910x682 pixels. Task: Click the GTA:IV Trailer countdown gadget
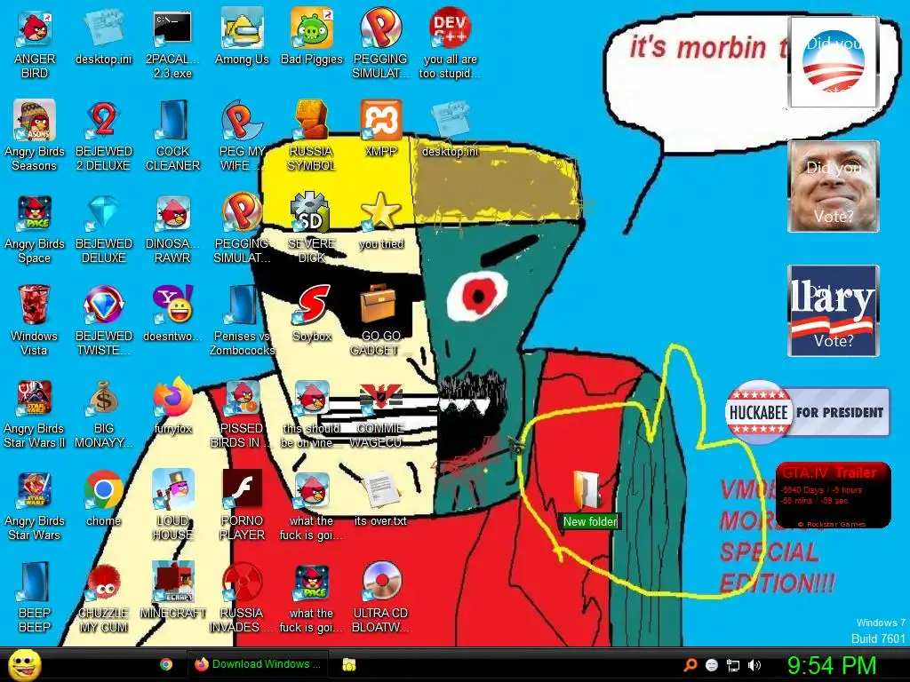tap(833, 495)
